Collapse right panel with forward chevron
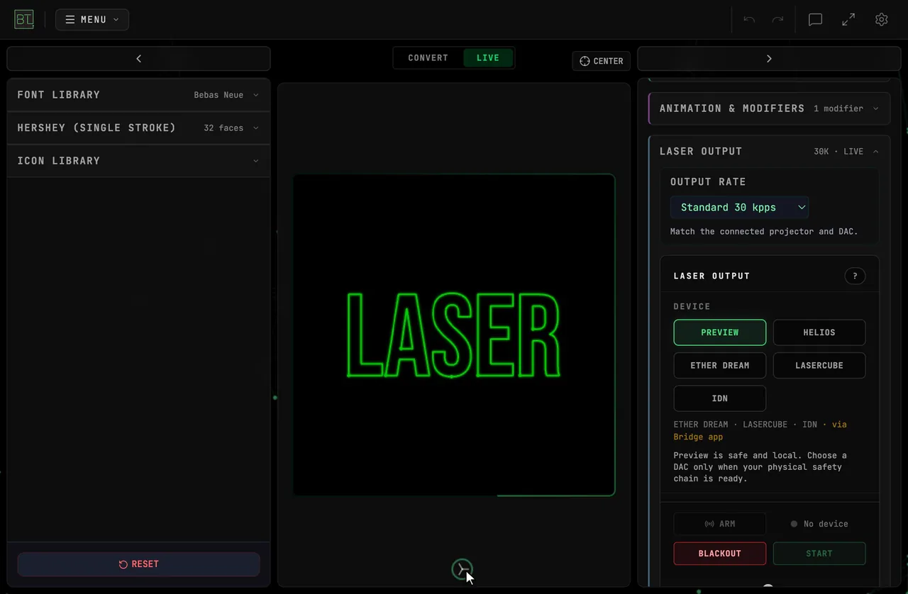 769,59
